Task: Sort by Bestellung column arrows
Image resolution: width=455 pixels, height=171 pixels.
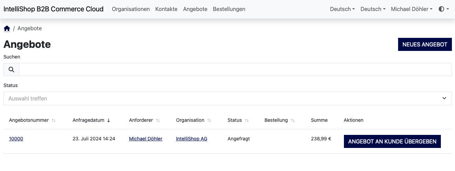Action: coord(293,120)
